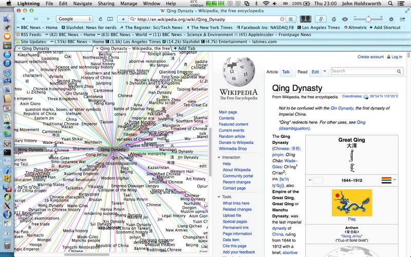Click the two-person silhouettes toolbar icon
The width and height of the screenshot is (411, 257).
point(305,19)
